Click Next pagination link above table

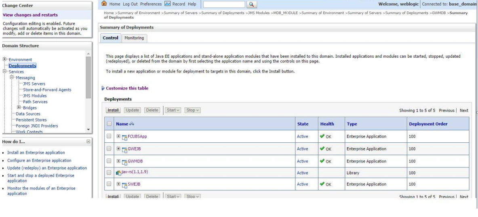tap(464, 111)
